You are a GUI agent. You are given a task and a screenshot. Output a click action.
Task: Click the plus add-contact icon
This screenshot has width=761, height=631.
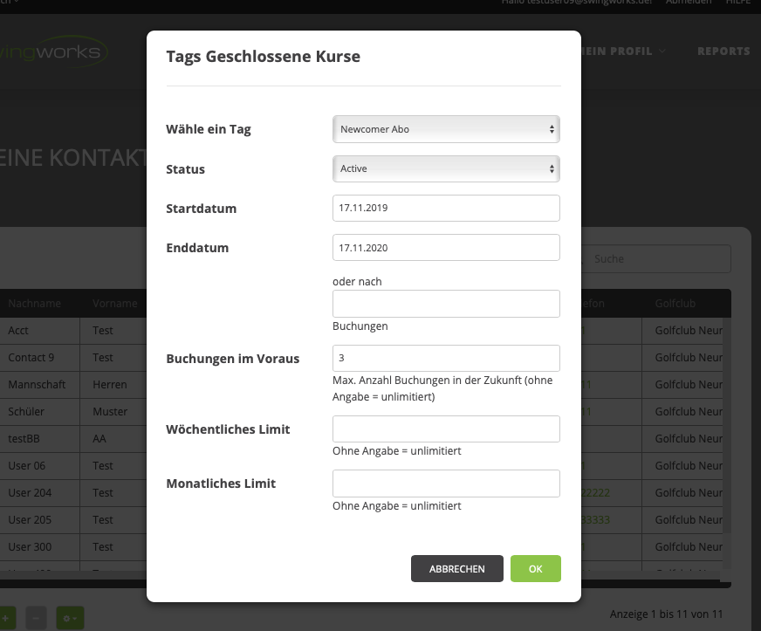point(4,618)
